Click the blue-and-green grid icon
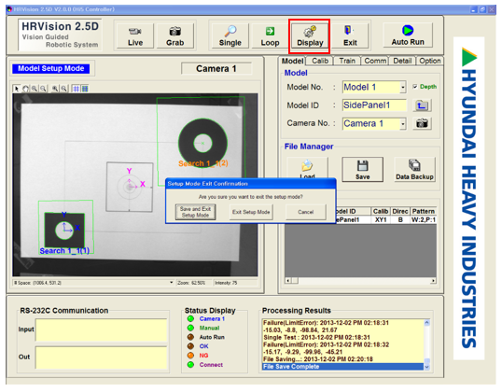 (85, 89)
